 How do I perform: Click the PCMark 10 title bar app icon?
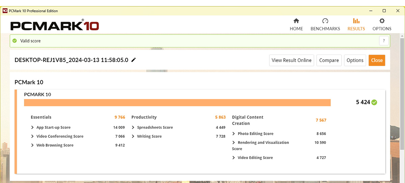5,11
